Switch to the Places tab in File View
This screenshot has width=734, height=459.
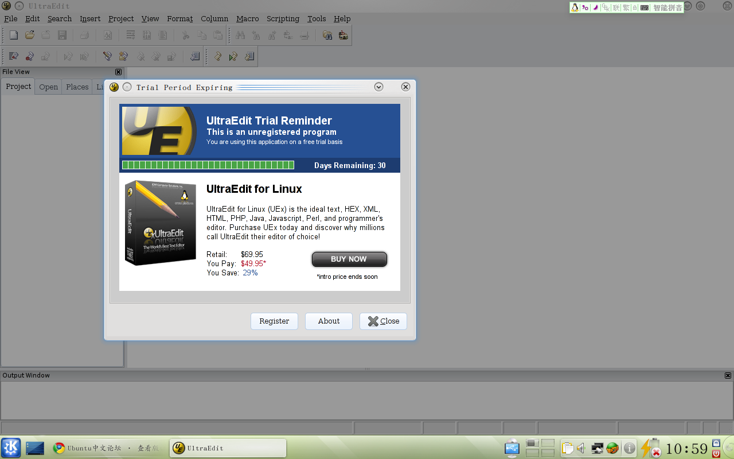click(77, 87)
